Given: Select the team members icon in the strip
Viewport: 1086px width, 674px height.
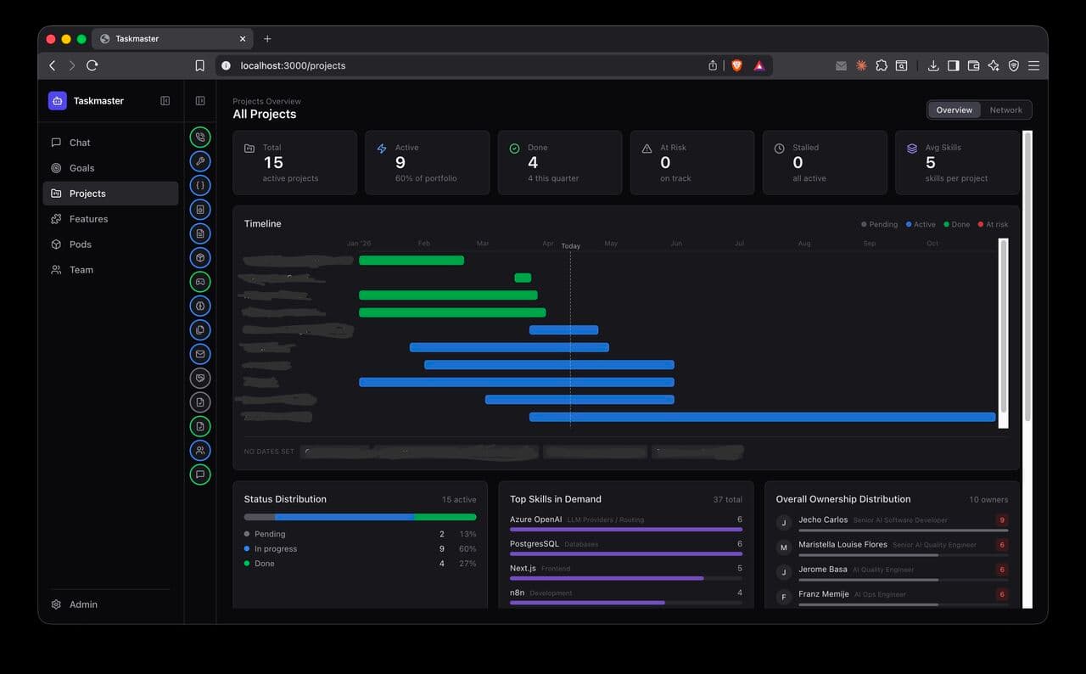Looking at the screenshot, I should tap(200, 450).
